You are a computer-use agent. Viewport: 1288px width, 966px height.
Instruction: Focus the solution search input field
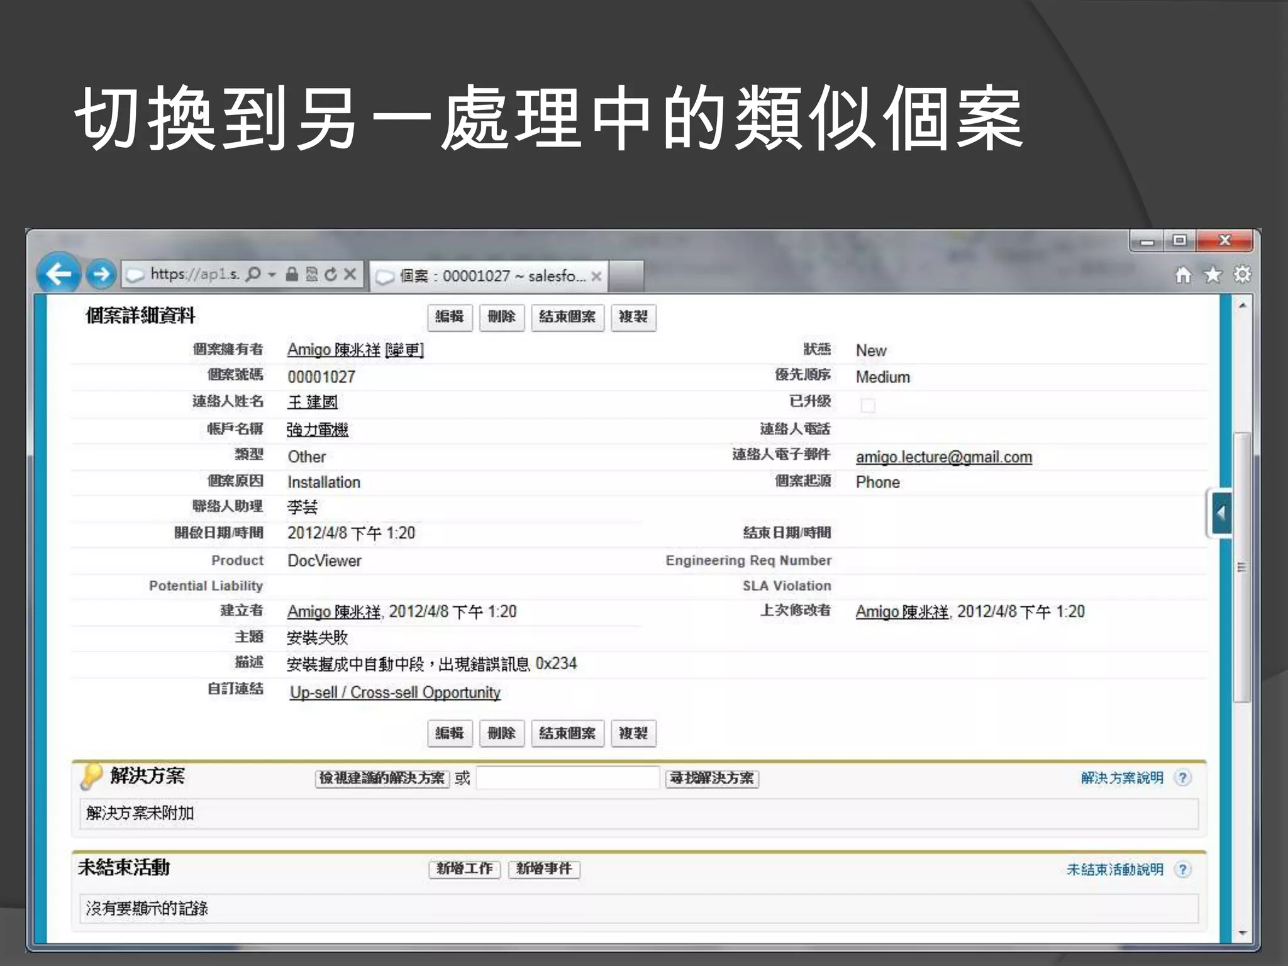pos(568,778)
